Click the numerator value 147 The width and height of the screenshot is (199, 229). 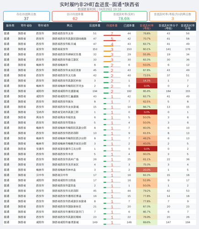168,222
